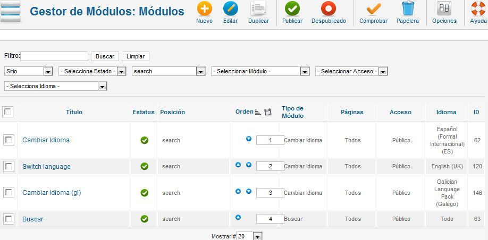488x240 pixels.
Task: Toggle published status of Buscar module
Action: [x=145, y=219]
